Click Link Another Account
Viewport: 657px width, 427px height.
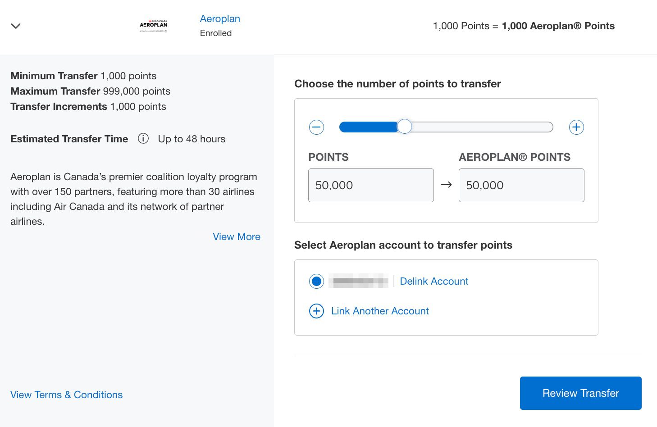point(379,311)
